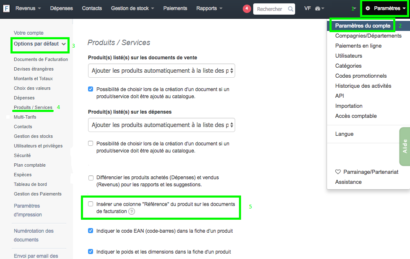Click the Paramètres gear icon

tap(368, 8)
